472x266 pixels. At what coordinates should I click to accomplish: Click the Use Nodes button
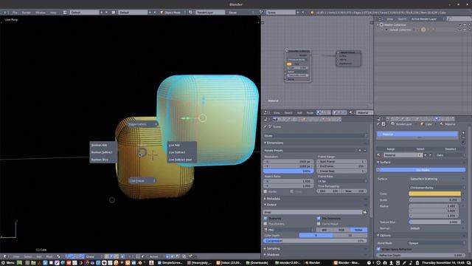coord(423,170)
